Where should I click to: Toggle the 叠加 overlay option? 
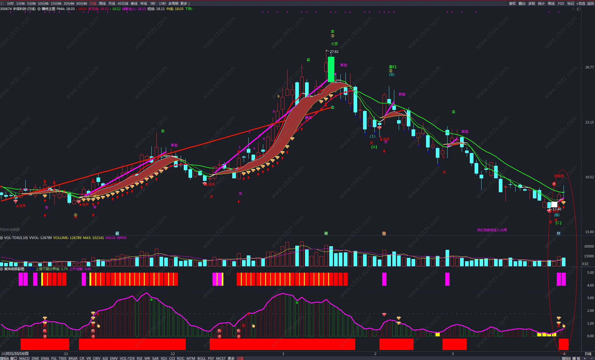[522, 3]
